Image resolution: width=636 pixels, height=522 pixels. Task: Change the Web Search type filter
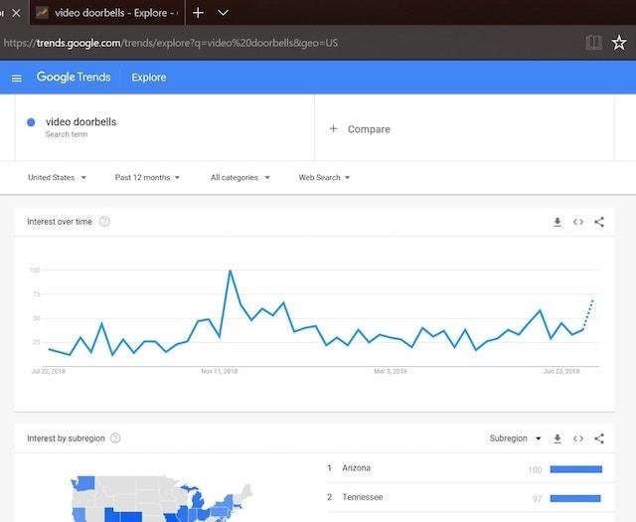[324, 178]
